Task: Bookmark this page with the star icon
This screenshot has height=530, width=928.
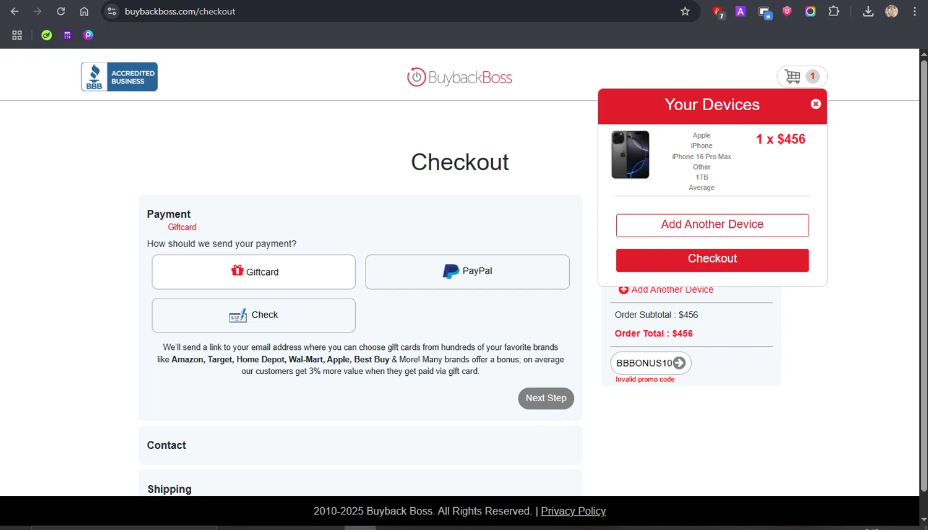Action: pyautogui.click(x=685, y=11)
